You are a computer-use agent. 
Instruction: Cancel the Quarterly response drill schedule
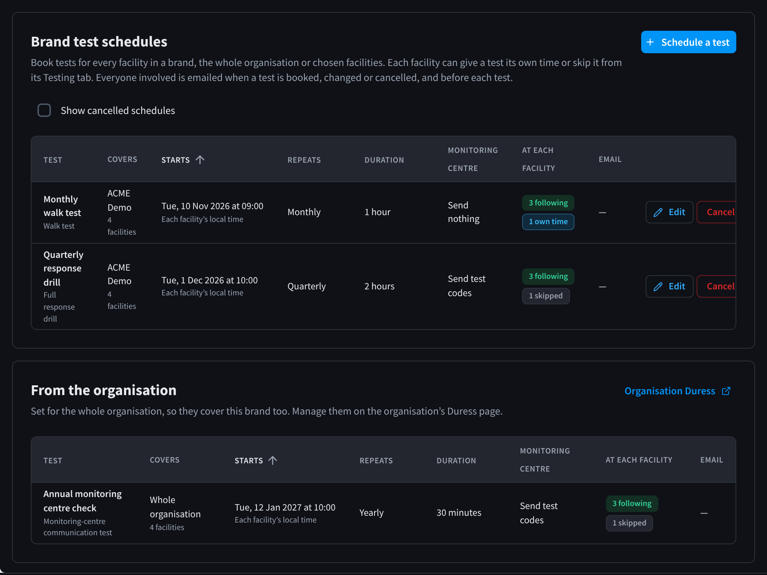click(x=716, y=286)
